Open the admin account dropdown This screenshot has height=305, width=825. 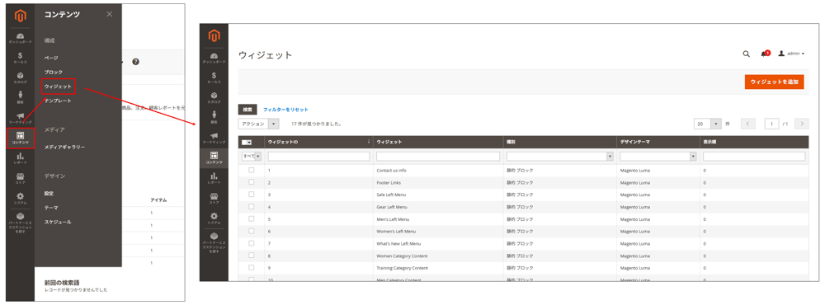791,54
